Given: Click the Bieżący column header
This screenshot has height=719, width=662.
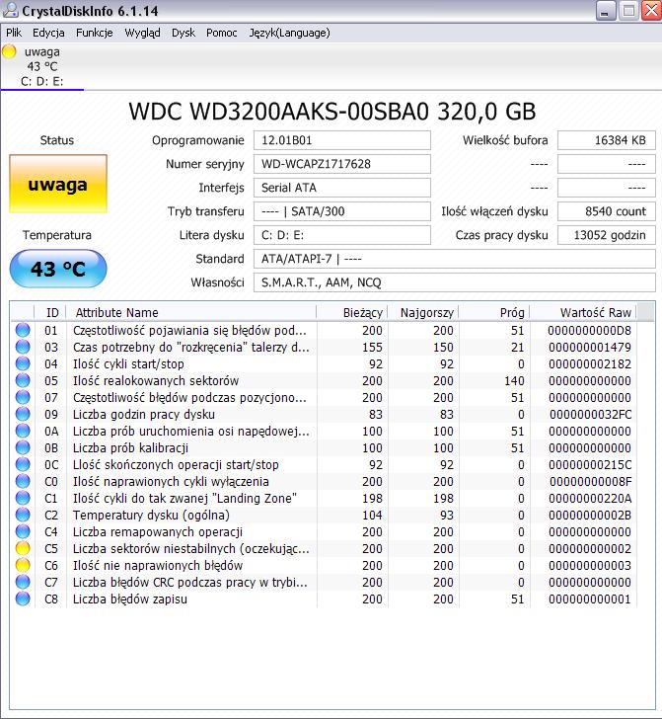Looking at the screenshot, I should (x=352, y=312).
